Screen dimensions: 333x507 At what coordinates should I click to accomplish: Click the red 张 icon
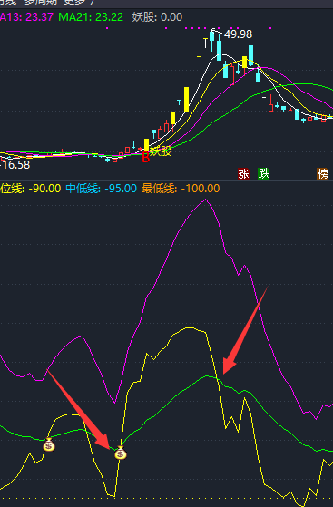(x=243, y=174)
